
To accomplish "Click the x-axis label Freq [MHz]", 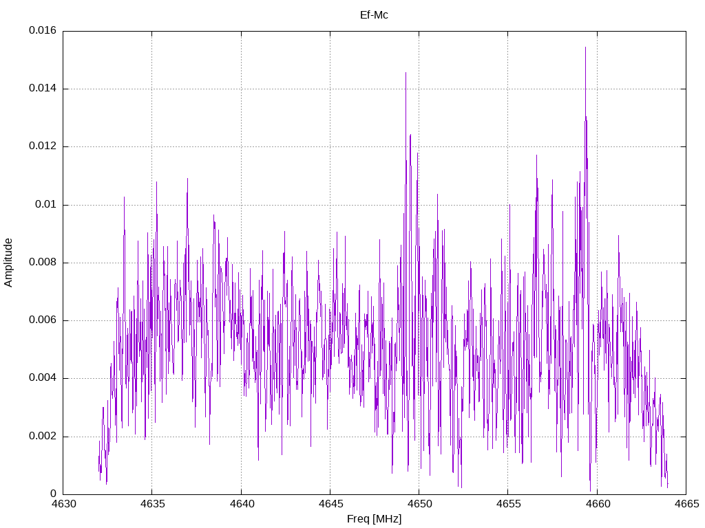I will click(x=374, y=519).
